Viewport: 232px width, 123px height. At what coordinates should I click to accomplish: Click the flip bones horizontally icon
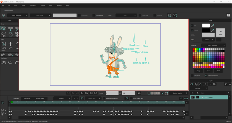point(169,15)
